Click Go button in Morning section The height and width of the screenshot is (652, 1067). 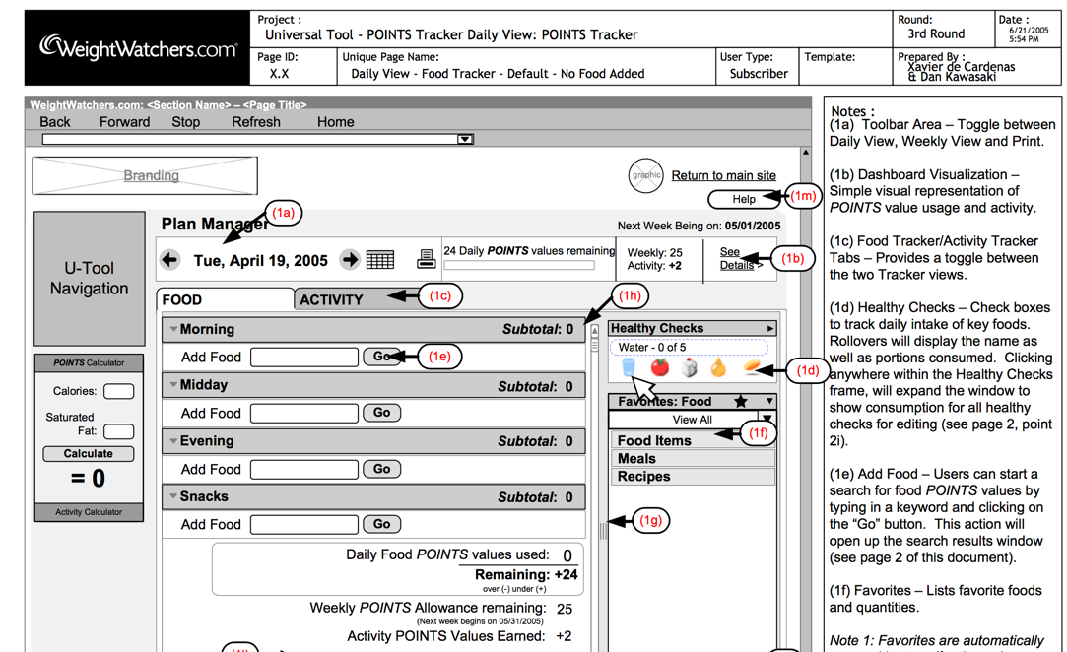point(381,356)
